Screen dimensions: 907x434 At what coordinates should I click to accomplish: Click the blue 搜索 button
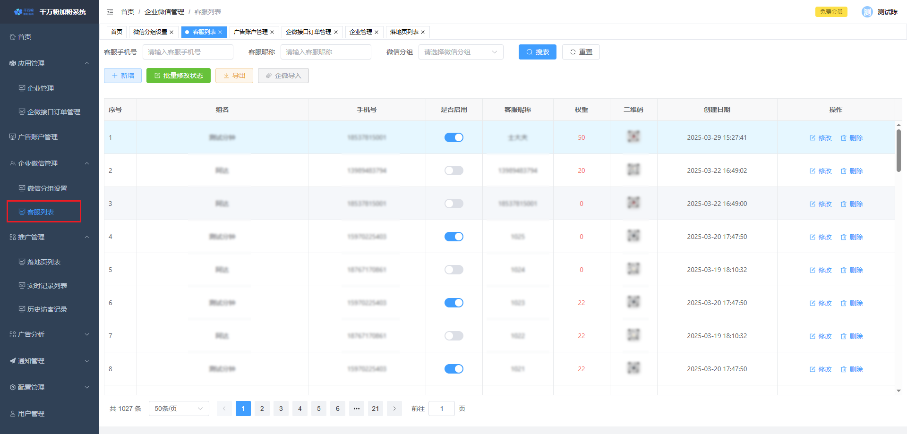537,52
